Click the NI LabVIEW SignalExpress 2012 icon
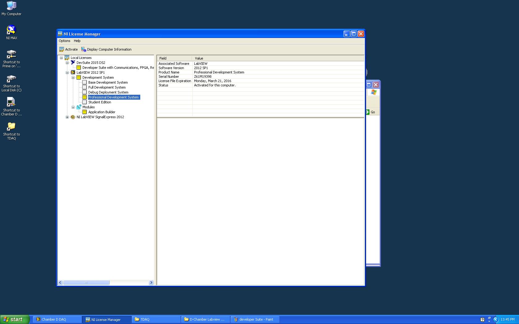The image size is (519, 324). point(73,117)
